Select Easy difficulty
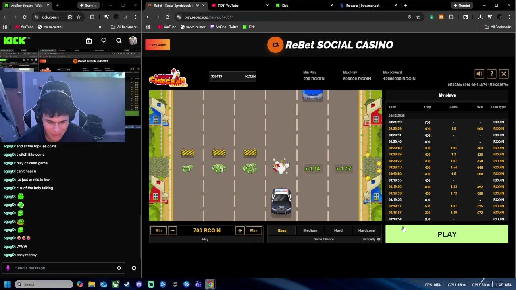516x290 pixels. [282, 230]
